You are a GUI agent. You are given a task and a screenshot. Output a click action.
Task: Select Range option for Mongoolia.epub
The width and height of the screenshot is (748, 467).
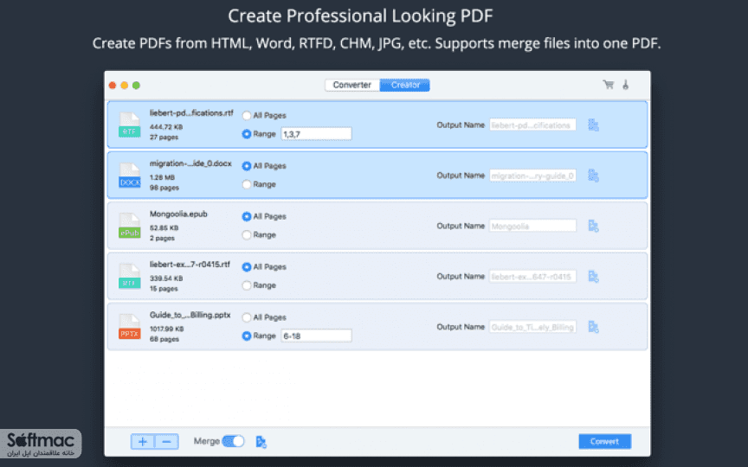click(246, 235)
